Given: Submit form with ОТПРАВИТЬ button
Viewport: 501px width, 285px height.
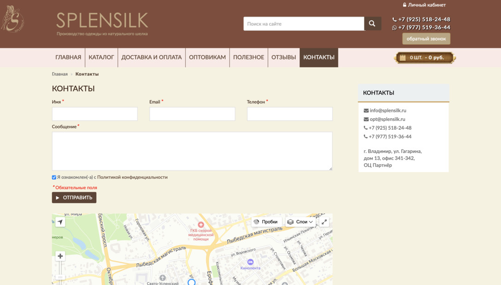Looking at the screenshot, I should pyautogui.click(x=74, y=198).
